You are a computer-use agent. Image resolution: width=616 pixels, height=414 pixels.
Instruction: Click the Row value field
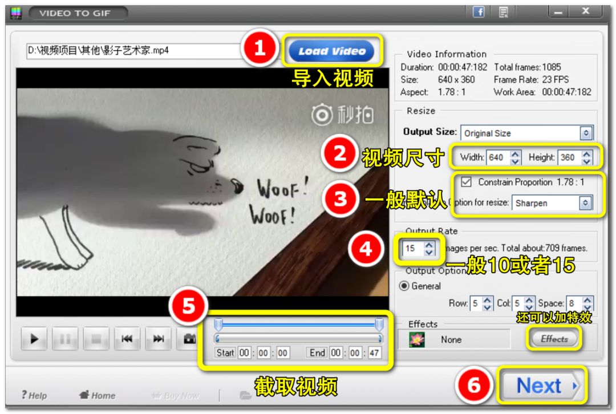coord(476,303)
